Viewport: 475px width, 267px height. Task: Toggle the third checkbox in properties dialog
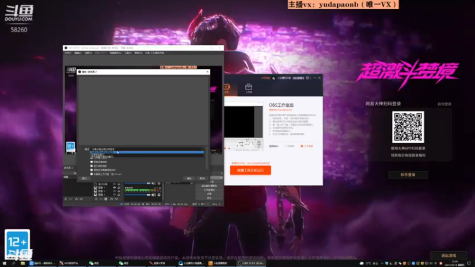pyautogui.click(x=91, y=166)
